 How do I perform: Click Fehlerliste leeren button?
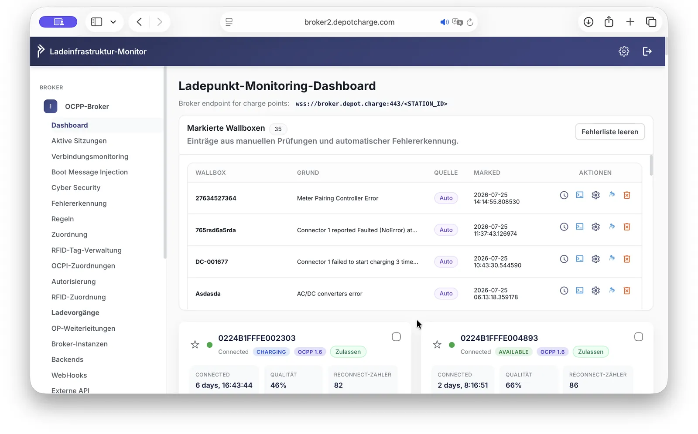tap(609, 132)
